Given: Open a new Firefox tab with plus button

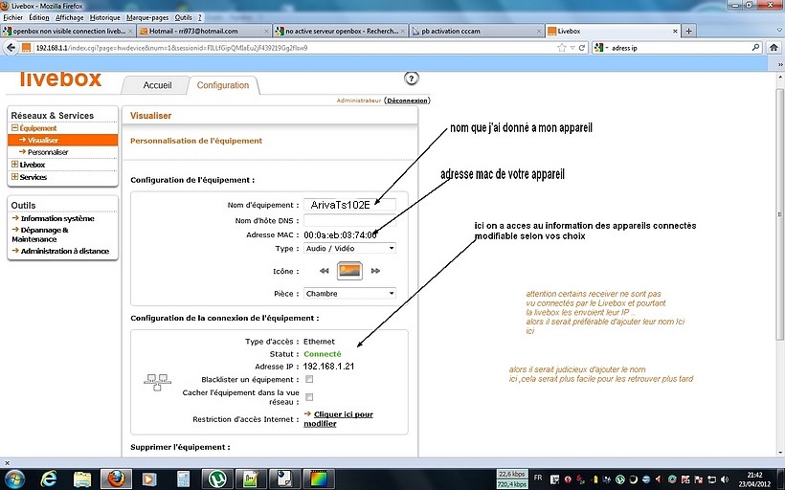Looking at the screenshot, I should click(688, 31).
